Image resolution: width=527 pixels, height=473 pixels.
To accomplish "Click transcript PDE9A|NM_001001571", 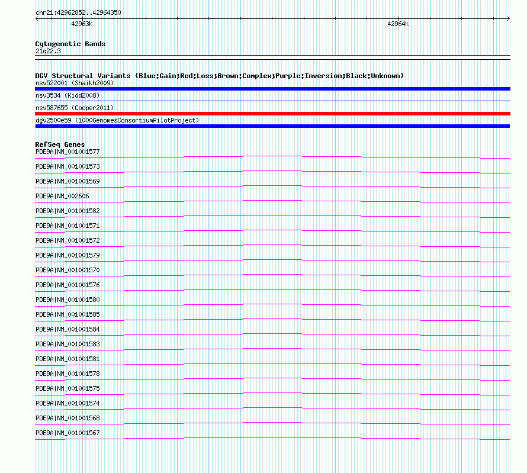I will pos(68,226).
